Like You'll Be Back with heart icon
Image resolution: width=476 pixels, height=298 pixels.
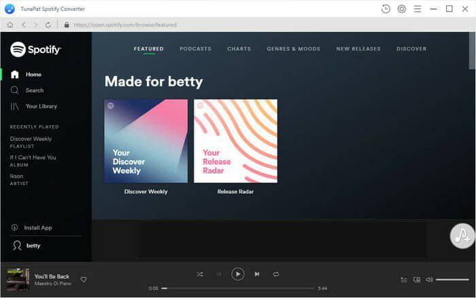(84, 280)
